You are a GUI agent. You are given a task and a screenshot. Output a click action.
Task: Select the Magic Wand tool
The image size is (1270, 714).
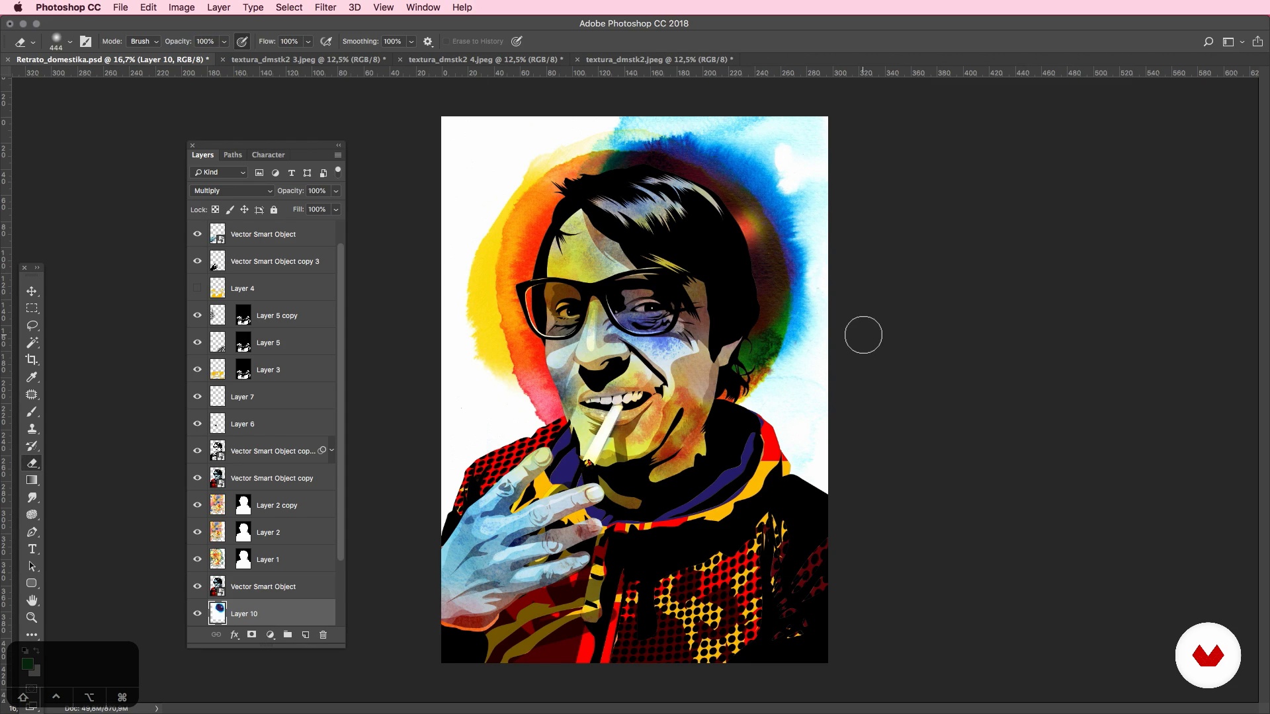[x=32, y=342]
